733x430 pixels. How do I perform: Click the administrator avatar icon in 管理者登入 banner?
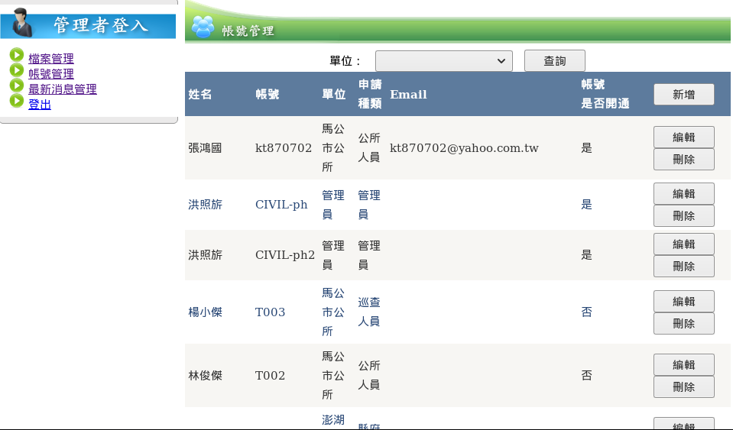click(22, 22)
